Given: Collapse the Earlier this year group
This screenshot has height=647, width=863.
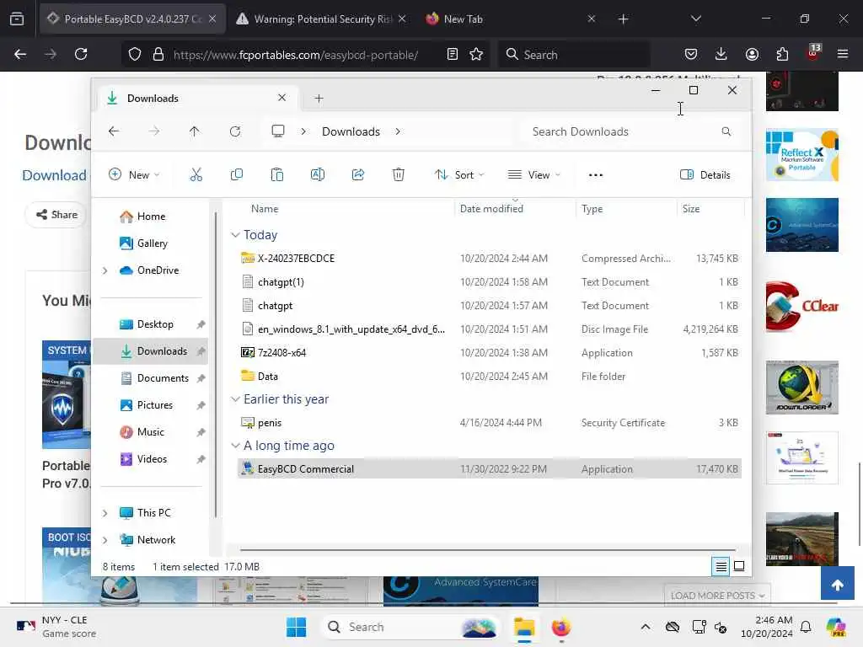Looking at the screenshot, I should click(236, 398).
